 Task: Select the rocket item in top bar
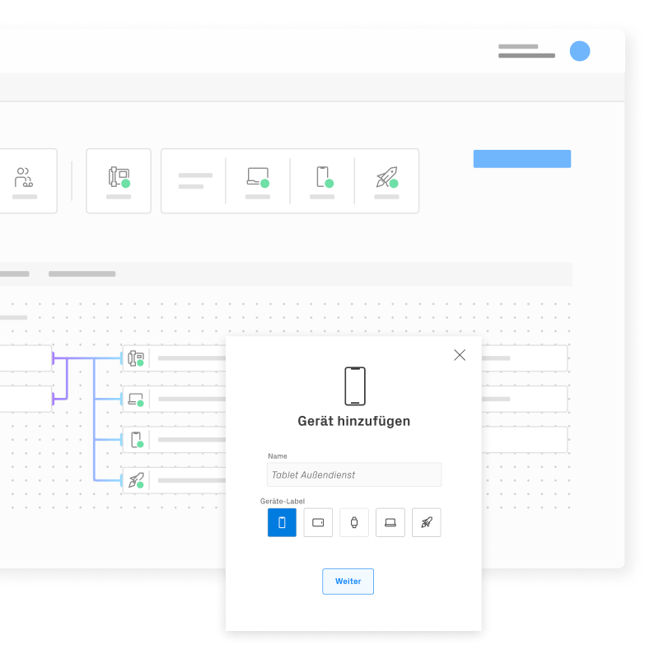386,180
